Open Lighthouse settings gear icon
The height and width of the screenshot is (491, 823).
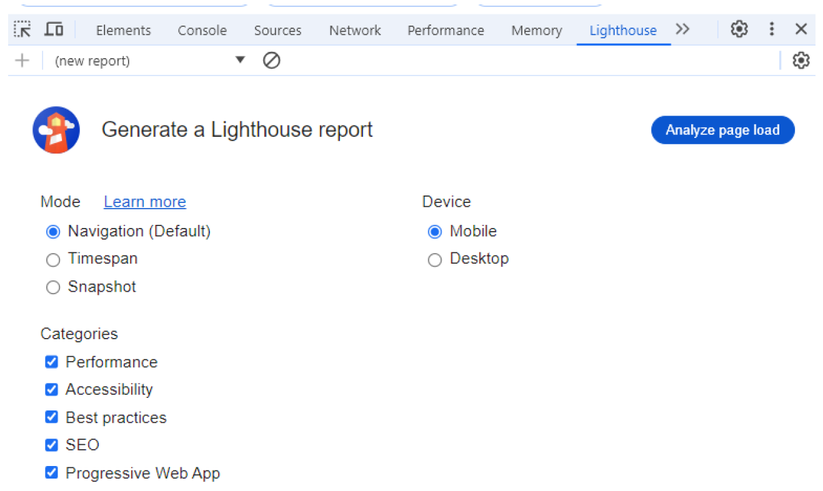pos(801,61)
